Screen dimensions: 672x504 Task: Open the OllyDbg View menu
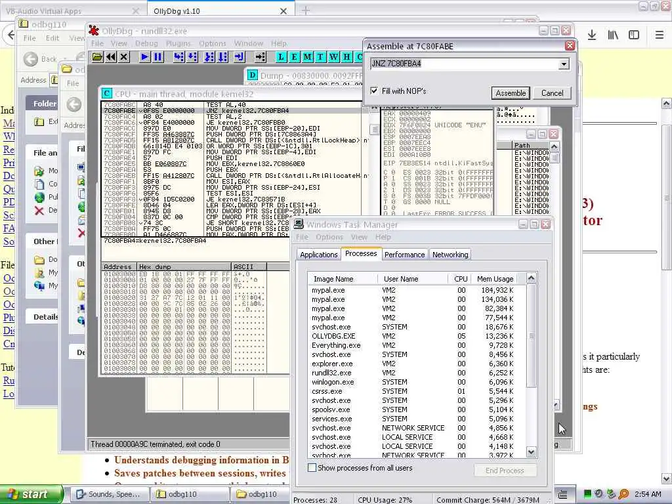[119, 43]
